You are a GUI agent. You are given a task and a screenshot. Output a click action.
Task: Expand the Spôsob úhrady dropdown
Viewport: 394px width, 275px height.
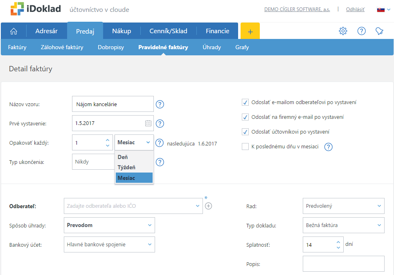coord(109,225)
